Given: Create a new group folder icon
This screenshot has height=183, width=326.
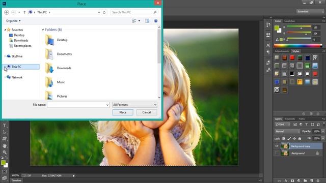Looking at the screenshot, I should [305, 181].
